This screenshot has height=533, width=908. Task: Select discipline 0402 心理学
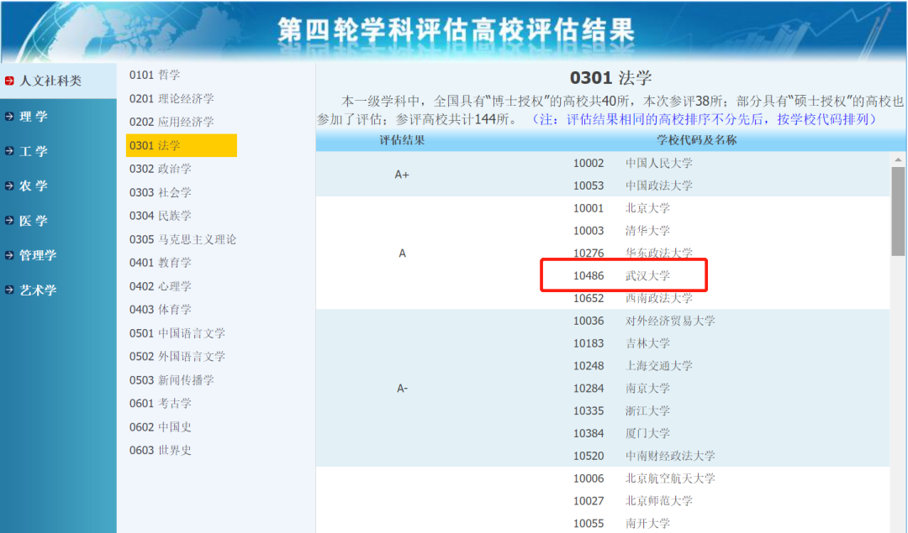pos(161,286)
